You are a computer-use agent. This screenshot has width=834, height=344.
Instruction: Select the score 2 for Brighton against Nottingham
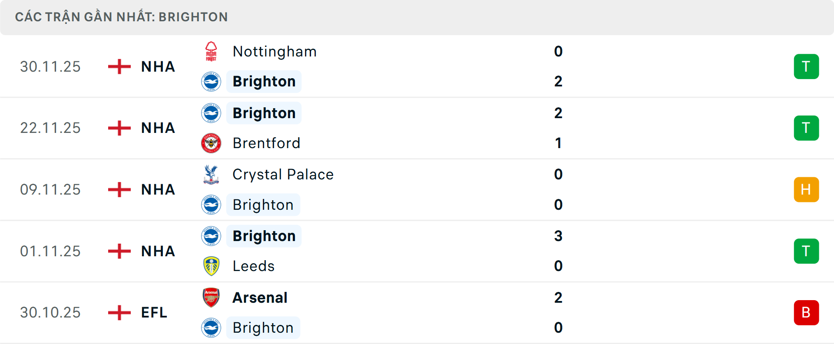click(559, 81)
